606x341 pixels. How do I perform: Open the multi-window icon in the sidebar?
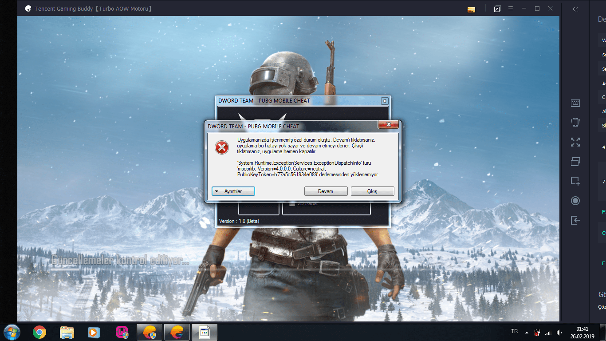click(x=575, y=162)
